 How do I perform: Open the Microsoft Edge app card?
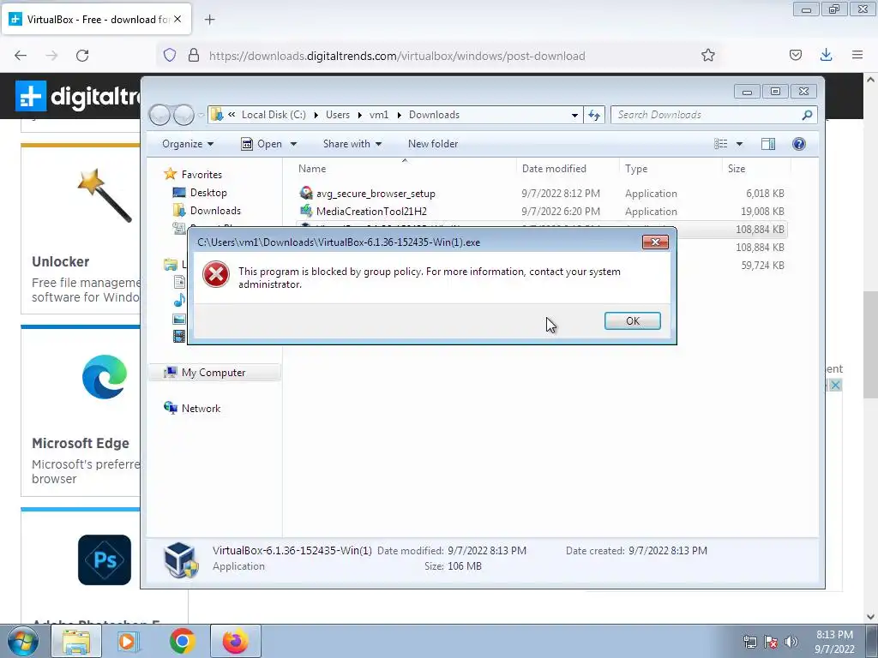(x=81, y=411)
